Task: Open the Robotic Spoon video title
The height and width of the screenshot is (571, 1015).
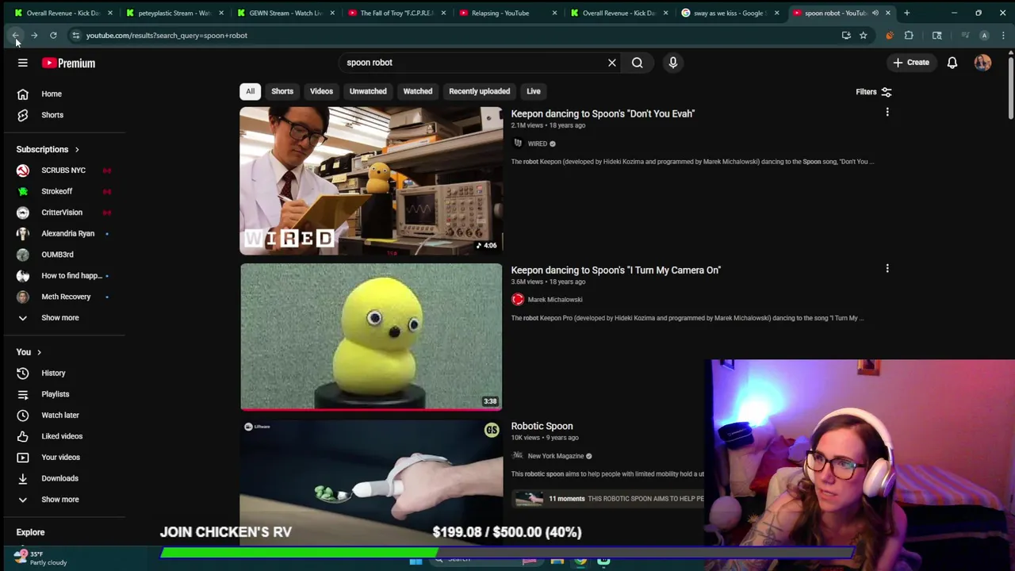Action: coord(542,426)
